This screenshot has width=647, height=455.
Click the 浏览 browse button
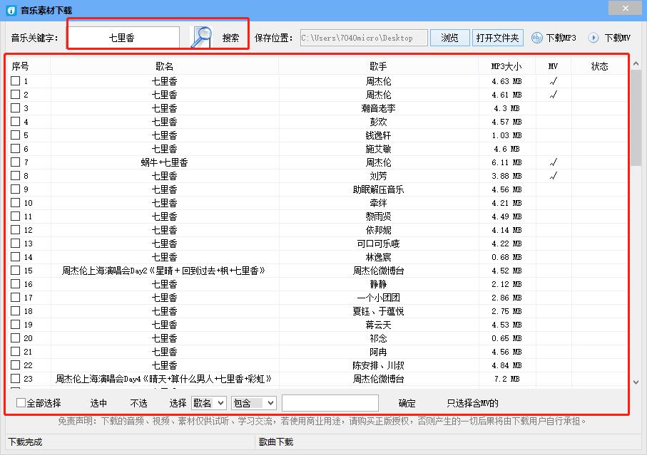click(x=449, y=37)
